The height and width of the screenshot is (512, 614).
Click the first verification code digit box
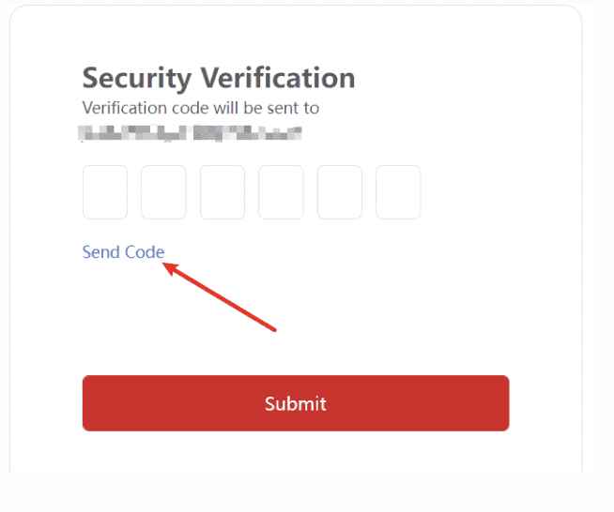[x=105, y=192]
